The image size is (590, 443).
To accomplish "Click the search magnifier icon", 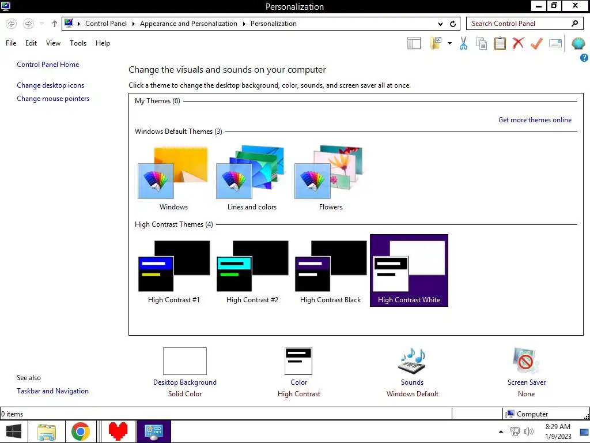I will [574, 23].
